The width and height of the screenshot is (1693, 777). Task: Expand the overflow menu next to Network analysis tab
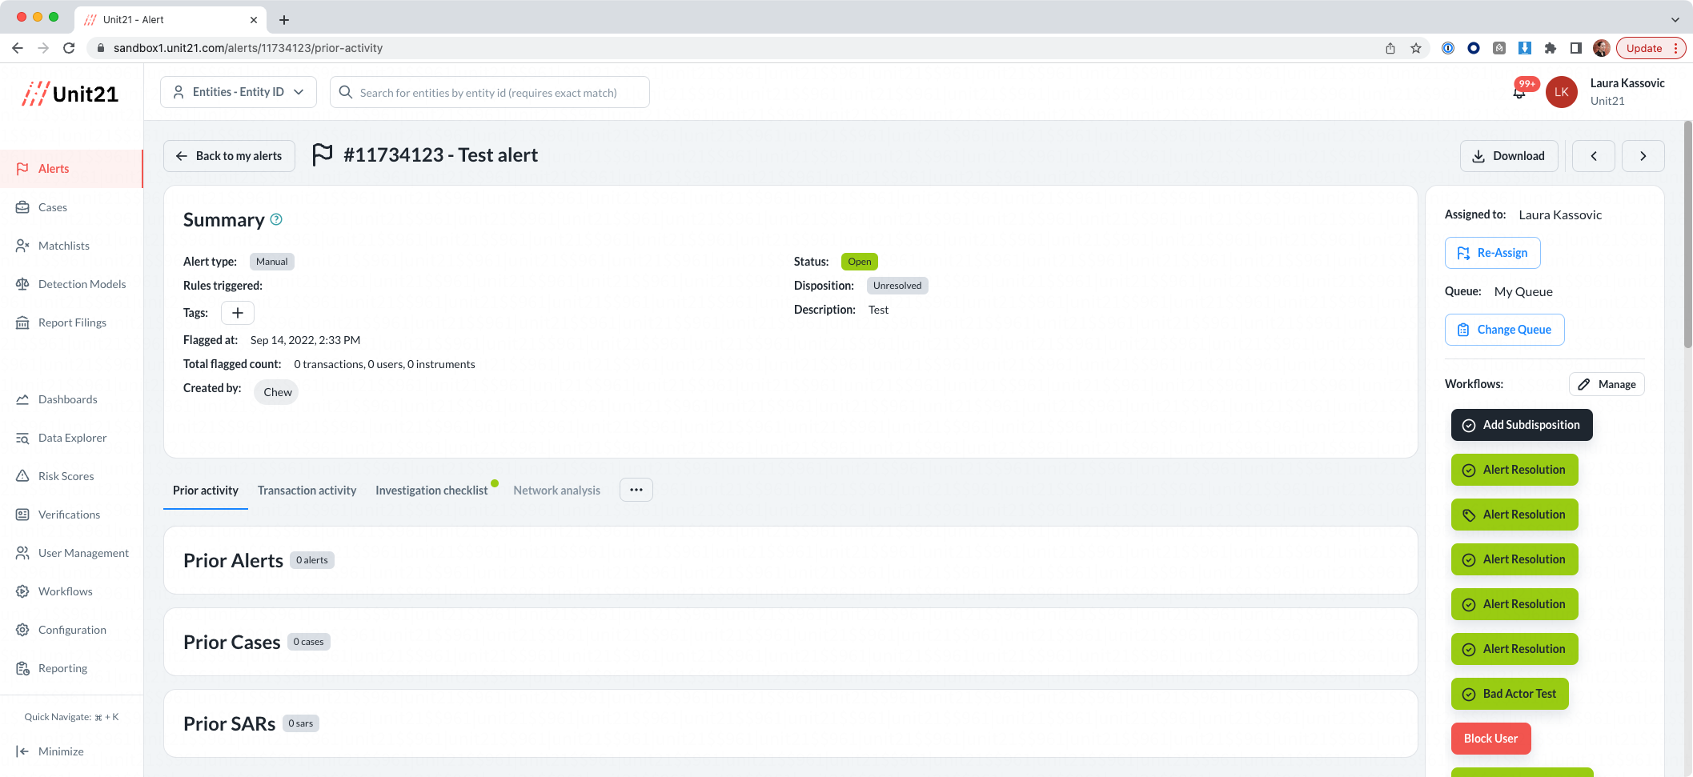(x=636, y=489)
